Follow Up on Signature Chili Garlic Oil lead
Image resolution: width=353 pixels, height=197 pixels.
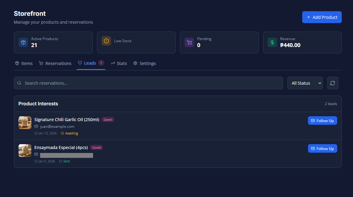(322, 121)
